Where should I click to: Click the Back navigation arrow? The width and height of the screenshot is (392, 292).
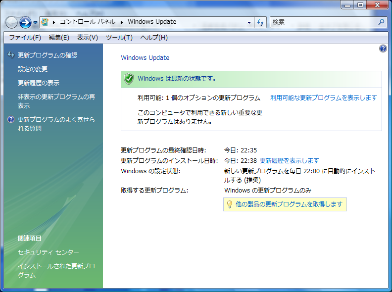pyautogui.click(x=11, y=22)
